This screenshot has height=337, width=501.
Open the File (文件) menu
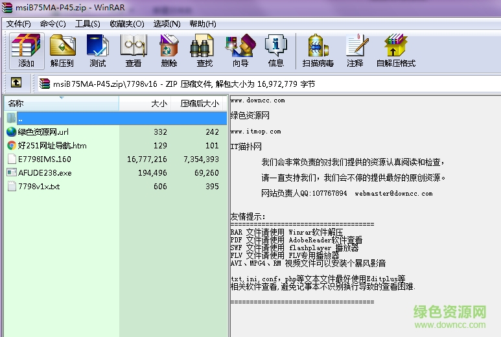19,24
